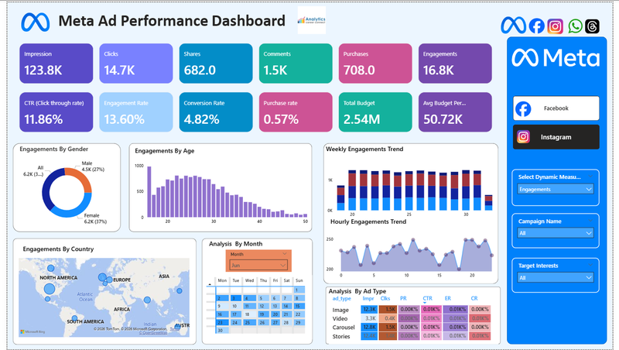Click Facebook logo inside the Facebook button

click(523, 108)
